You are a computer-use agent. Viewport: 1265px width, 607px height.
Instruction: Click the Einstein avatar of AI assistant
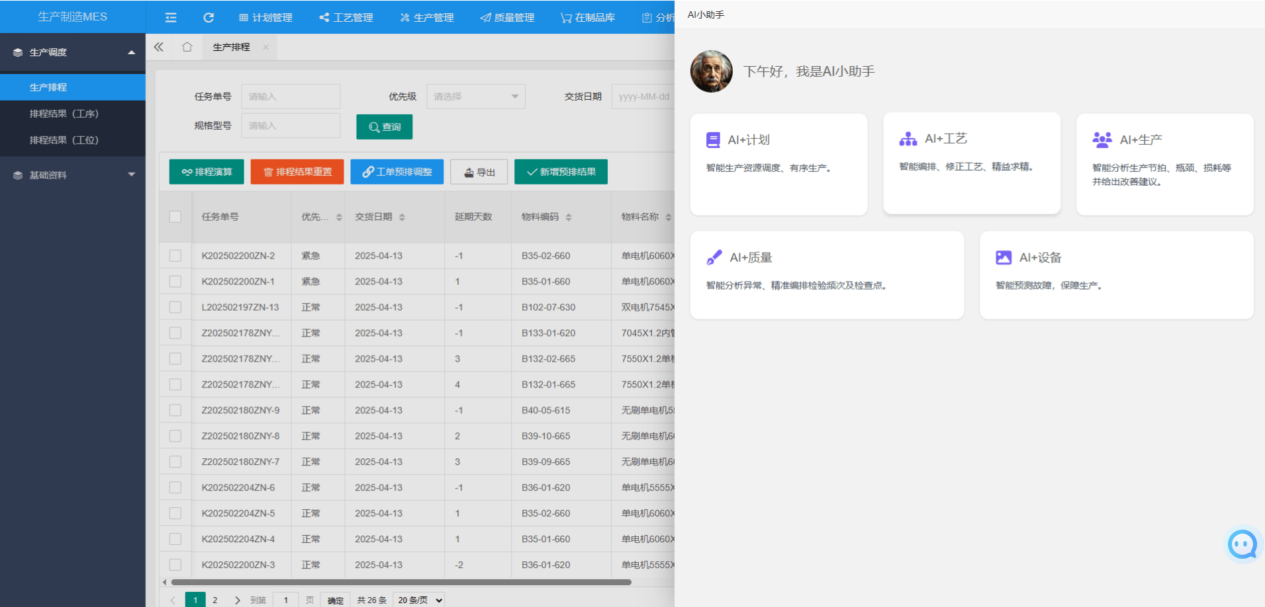(712, 71)
